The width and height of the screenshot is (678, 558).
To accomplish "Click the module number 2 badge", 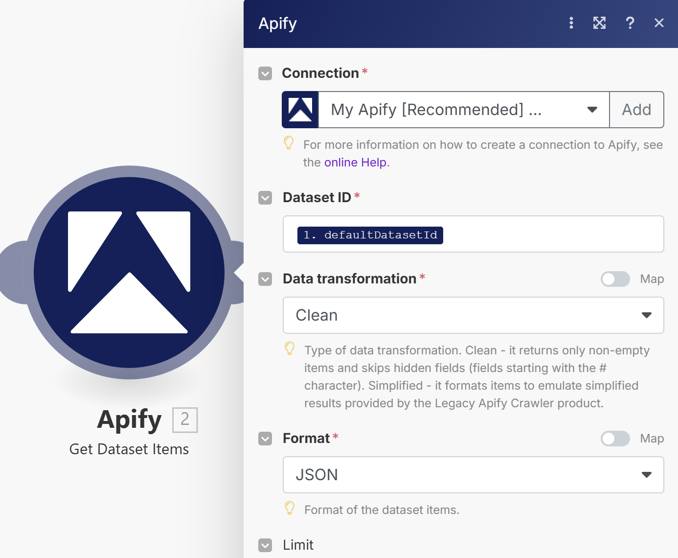I will click(185, 420).
